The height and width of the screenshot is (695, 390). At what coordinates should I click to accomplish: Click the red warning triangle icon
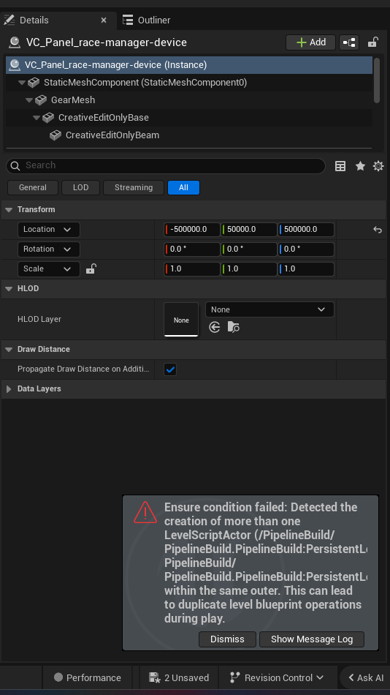[145, 512]
